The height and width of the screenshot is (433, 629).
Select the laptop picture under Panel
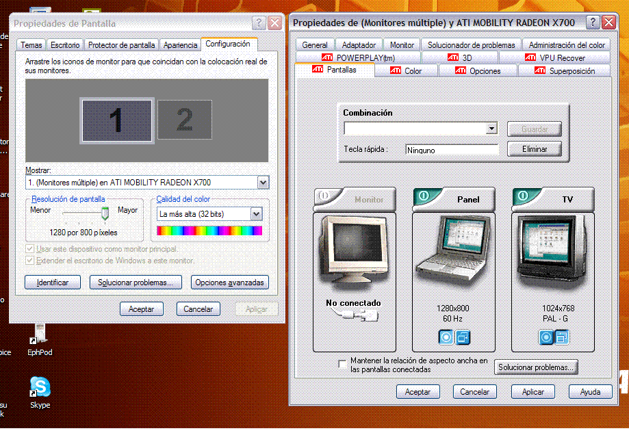coord(453,250)
